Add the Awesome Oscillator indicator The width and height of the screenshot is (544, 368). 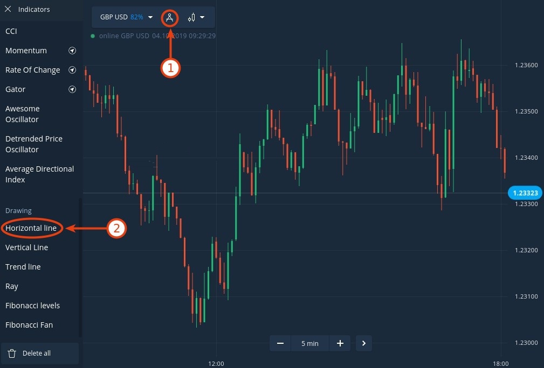[22, 114]
